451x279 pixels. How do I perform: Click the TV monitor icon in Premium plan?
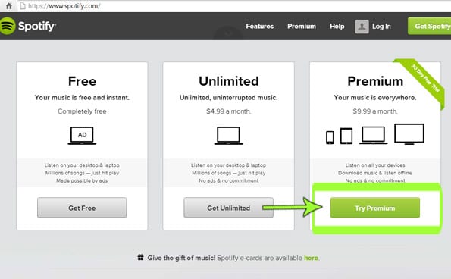(409, 134)
